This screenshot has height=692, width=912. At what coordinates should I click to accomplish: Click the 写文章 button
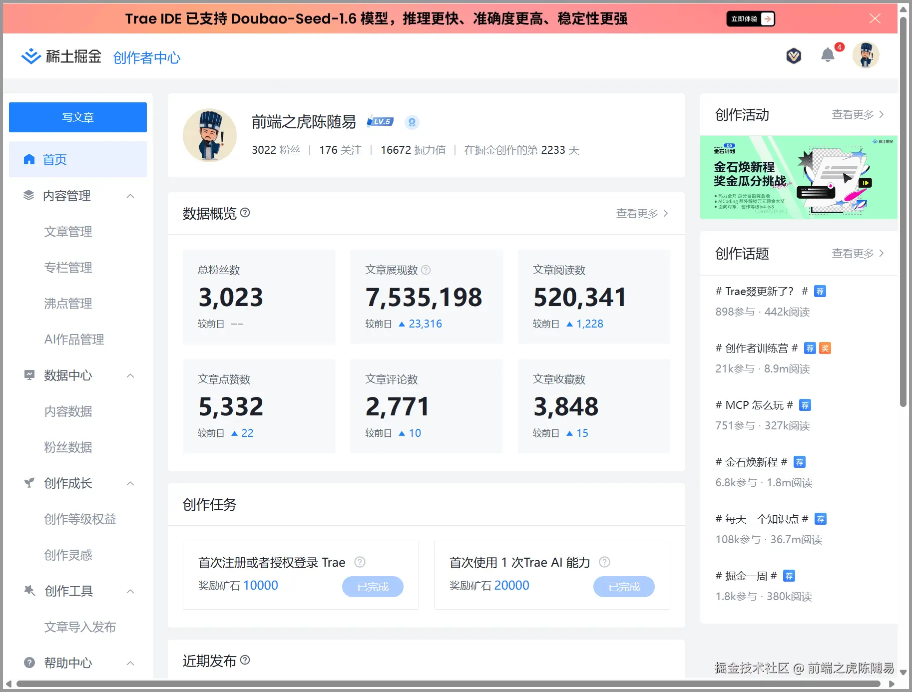tap(78, 117)
